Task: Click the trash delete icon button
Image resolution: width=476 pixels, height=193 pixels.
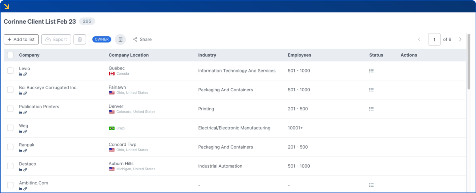Action: pyautogui.click(x=80, y=40)
